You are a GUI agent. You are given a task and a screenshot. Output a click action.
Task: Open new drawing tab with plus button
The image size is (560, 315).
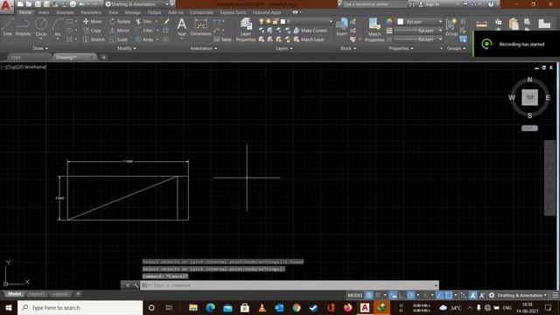(x=103, y=58)
